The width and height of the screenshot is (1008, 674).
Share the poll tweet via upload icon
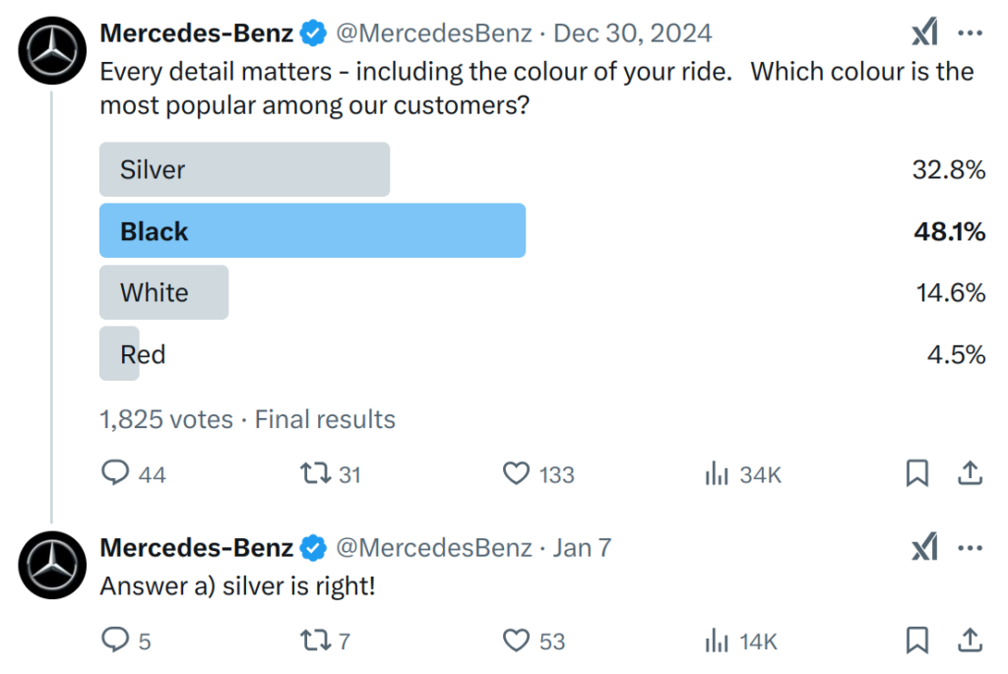click(970, 473)
